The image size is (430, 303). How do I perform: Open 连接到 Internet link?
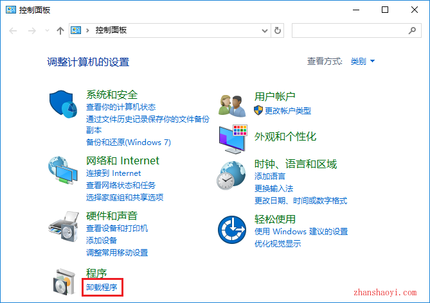pos(113,173)
